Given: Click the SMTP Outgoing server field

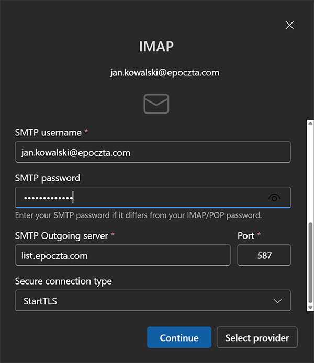Looking at the screenshot, I should [122, 255].
